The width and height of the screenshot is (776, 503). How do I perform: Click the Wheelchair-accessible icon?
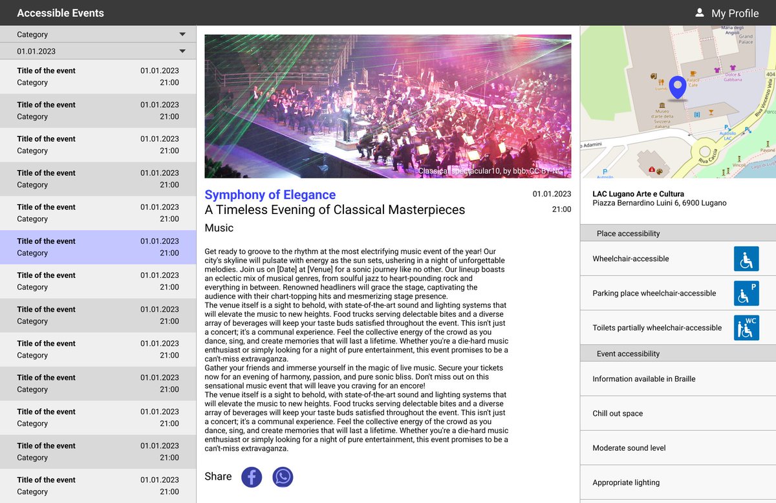click(x=746, y=259)
